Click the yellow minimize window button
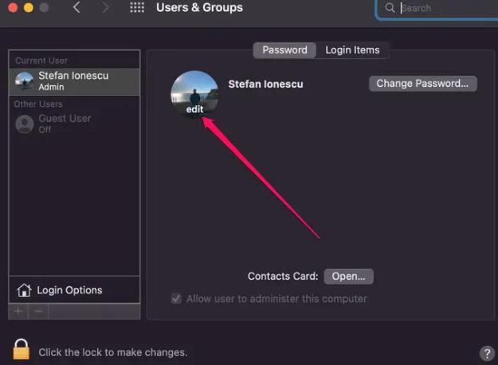Screen dimensions: 498x365 pyautogui.click(x=29, y=7)
